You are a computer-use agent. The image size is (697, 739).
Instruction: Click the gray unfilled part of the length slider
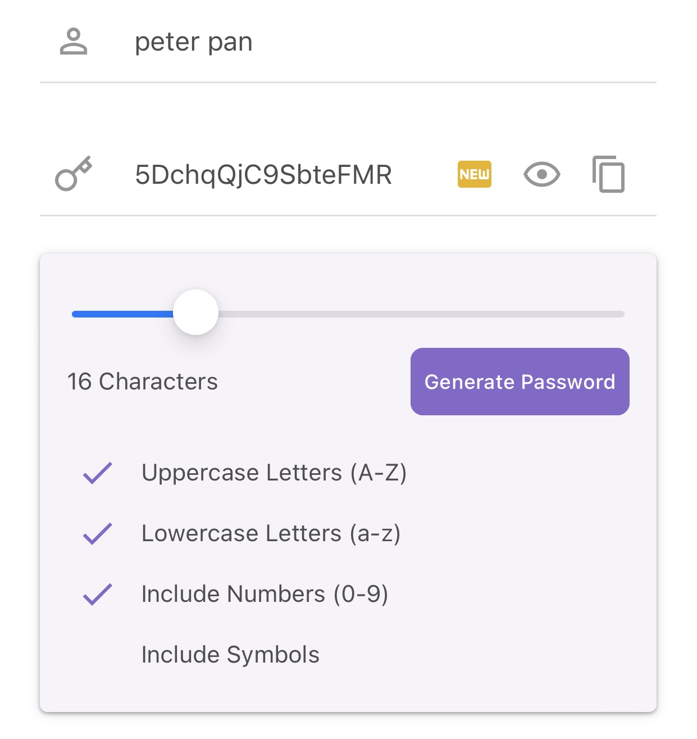click(x=421, y=314)
